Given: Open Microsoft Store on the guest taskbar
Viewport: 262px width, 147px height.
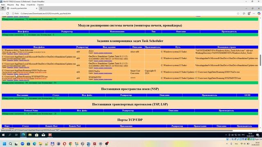Looking at the screenshot, I should tap(36, 135).
